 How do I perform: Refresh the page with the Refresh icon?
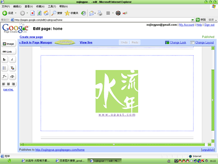tap(39, 13)
